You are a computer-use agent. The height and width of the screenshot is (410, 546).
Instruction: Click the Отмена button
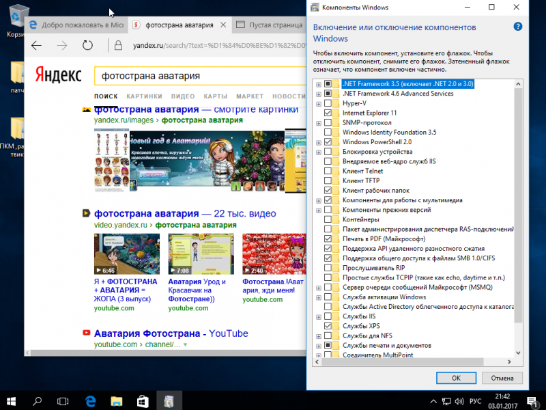coord(502,378)
